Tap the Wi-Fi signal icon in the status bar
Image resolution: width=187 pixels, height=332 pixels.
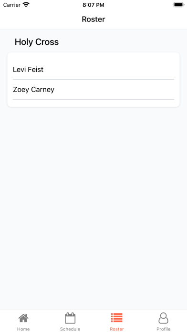(x=26, y=4)
